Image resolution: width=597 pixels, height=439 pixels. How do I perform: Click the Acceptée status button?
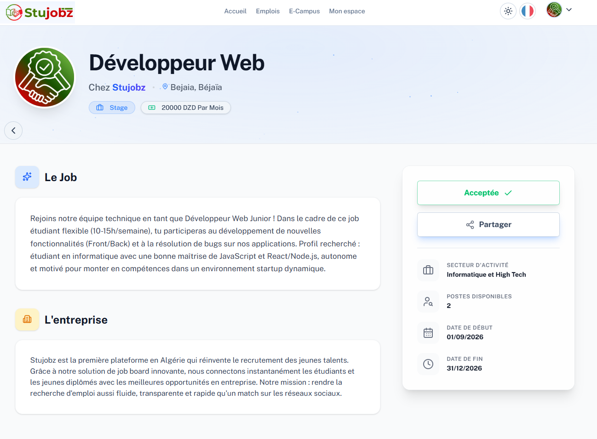tap(488, 193)
